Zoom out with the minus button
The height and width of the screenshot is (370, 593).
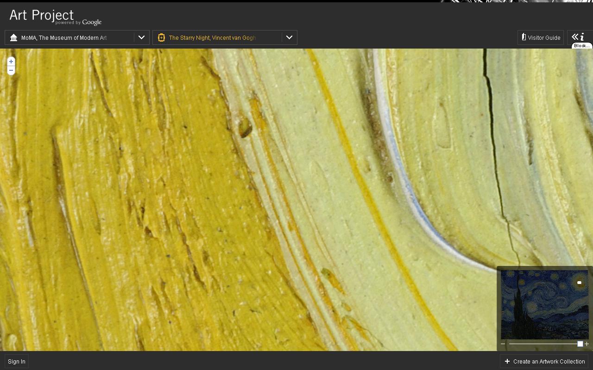tap(11, 70)
